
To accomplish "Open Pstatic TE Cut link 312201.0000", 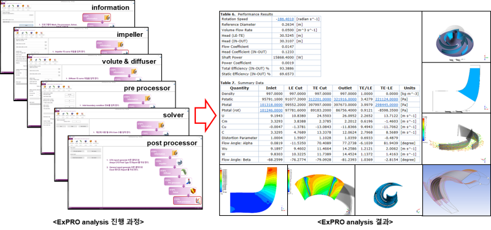I will pos(319,99).
